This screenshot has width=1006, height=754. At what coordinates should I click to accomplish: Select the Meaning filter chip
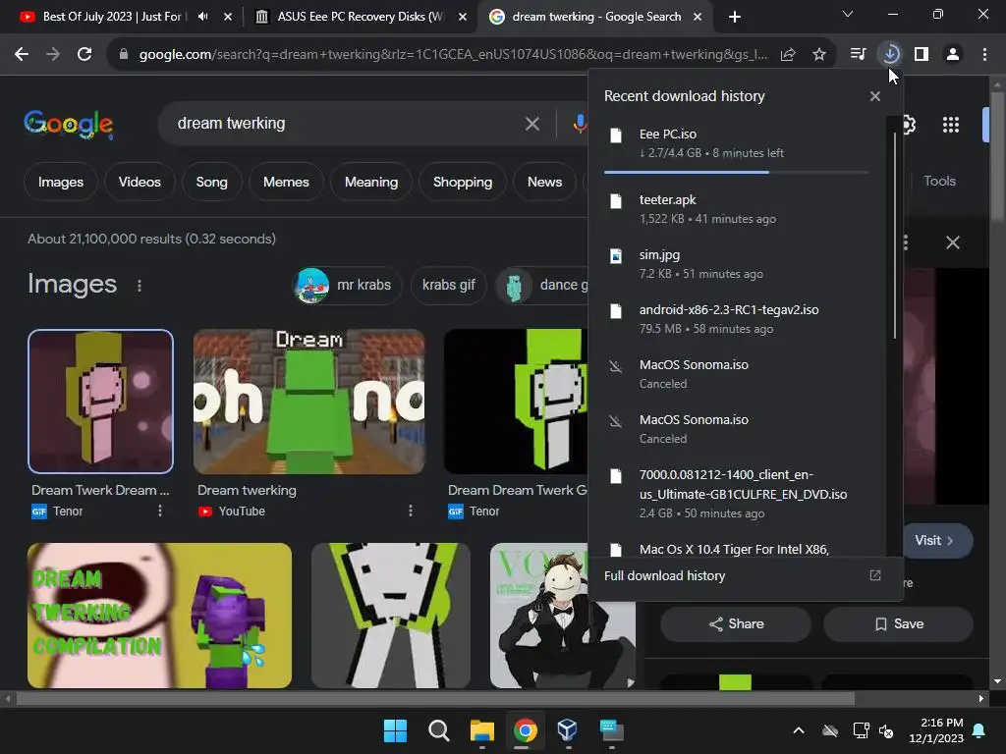[371, 182]
